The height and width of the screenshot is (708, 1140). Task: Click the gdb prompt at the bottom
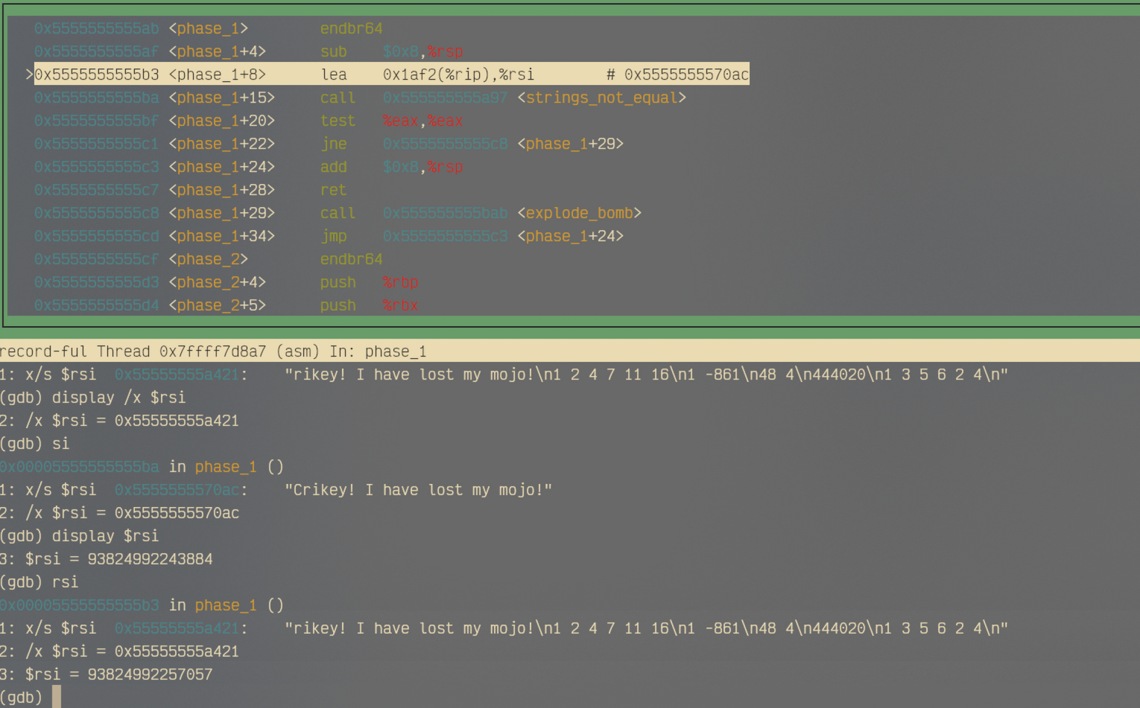tap(22, 698)
